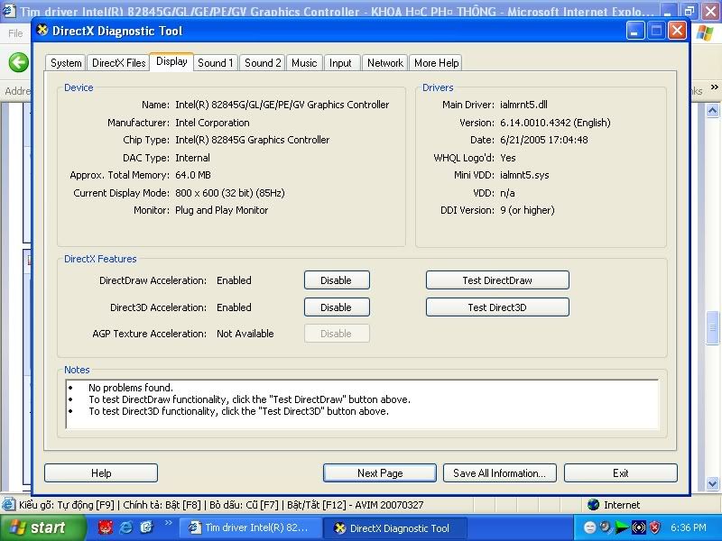Viewport: 722px width, 541px height.
Task: Click the DirectX Diagnostic Tool taskbar button
Action: tap(395, 527)
